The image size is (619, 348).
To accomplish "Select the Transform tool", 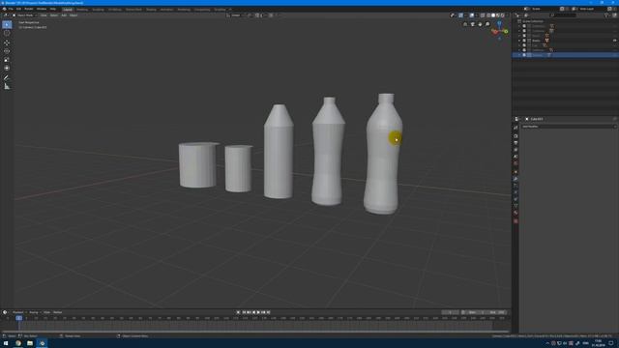I will click(x=7, y=69).
